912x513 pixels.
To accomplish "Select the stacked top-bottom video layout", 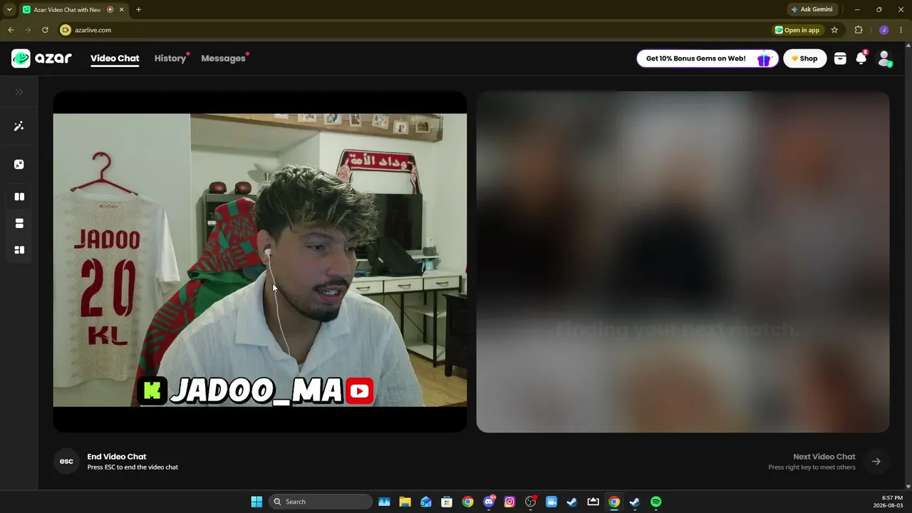I will click(x=19, y=223).
